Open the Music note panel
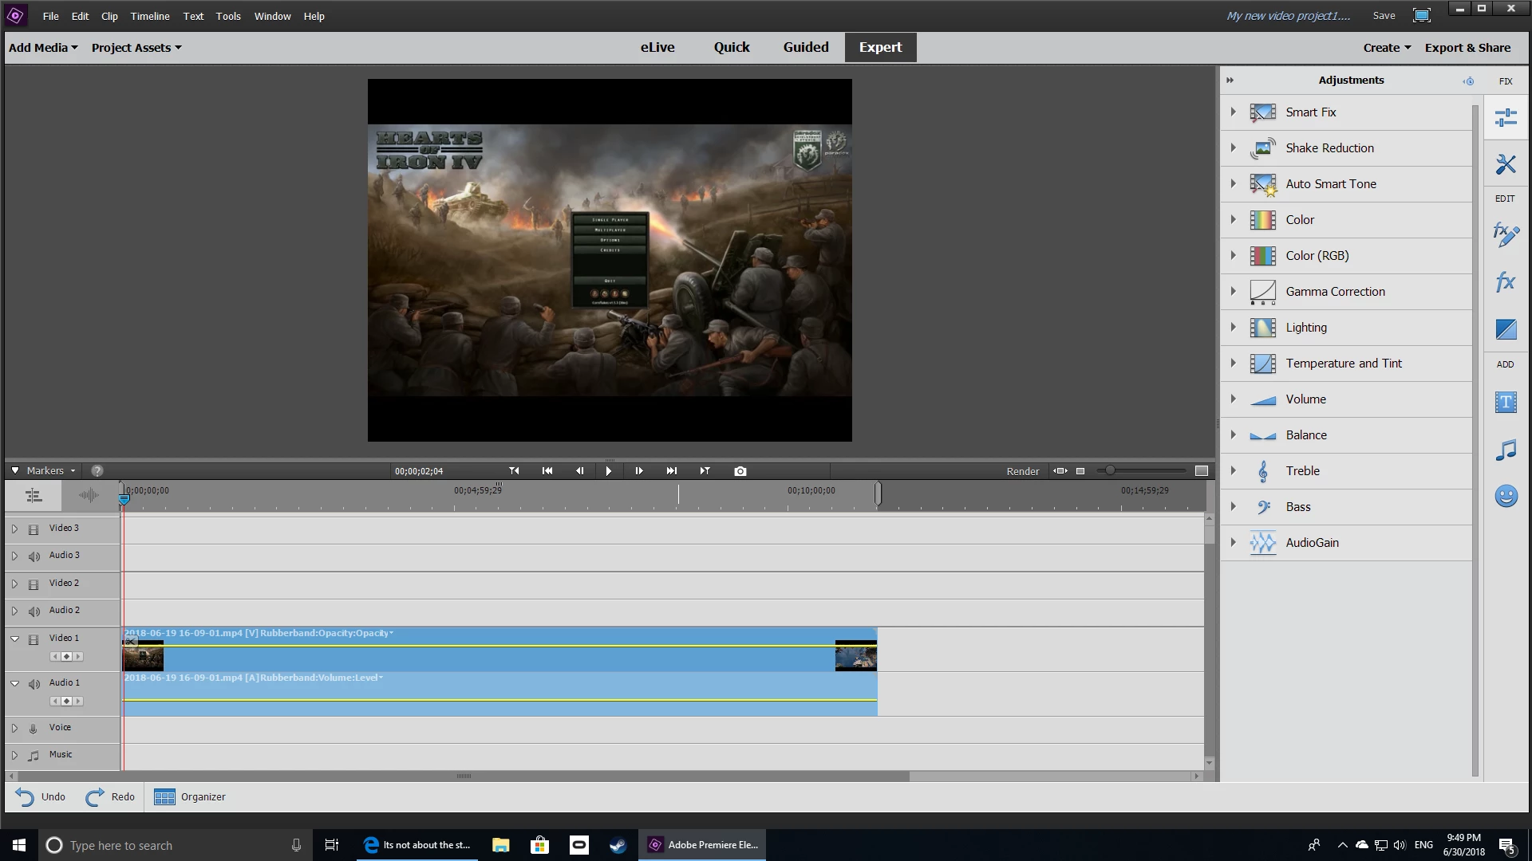 1506,450
